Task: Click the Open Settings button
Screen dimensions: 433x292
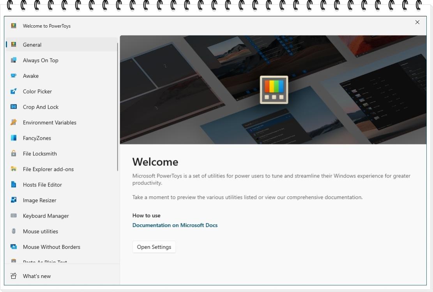Action: (x=154, y=247)
